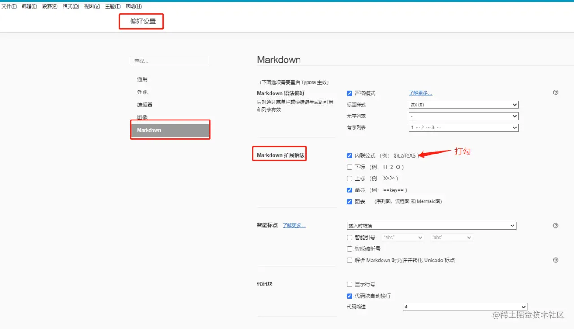Click the 偏好设置 preferences title
This screenshot has height=329, width=574.
coord(143,21)
